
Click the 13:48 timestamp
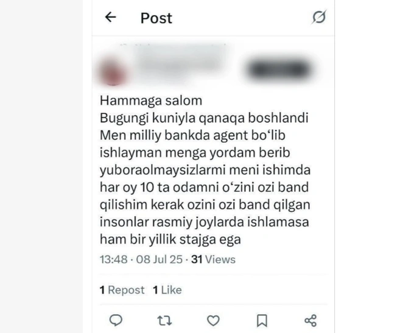tap(113, 259)
